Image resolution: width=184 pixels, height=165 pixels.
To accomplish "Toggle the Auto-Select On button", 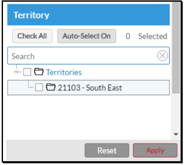I will click(86, 36).
